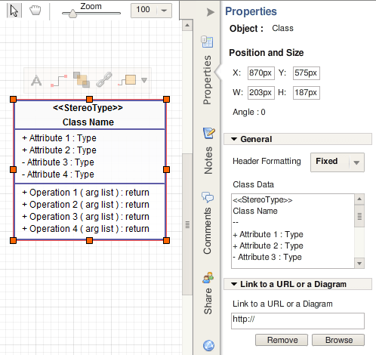Switch to Notes vertical tab

pyautogui.click(x=208, y=160)
